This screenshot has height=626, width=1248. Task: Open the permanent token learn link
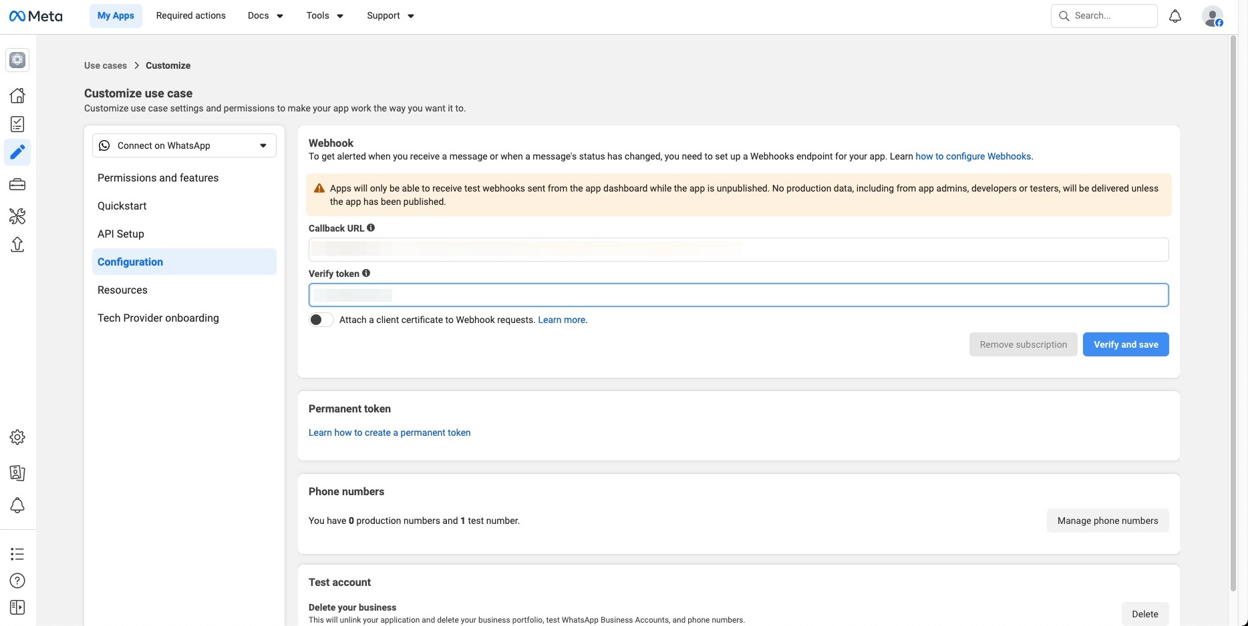coord(389,432)
